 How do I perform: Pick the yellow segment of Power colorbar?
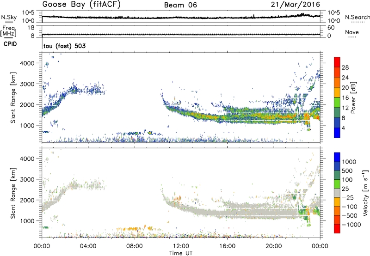tap(337, 92)
